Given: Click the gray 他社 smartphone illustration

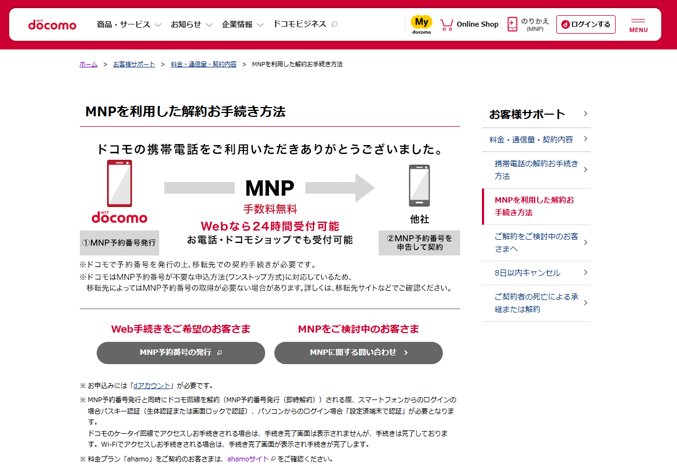Looking at the screenshot, I should [419, 186].
